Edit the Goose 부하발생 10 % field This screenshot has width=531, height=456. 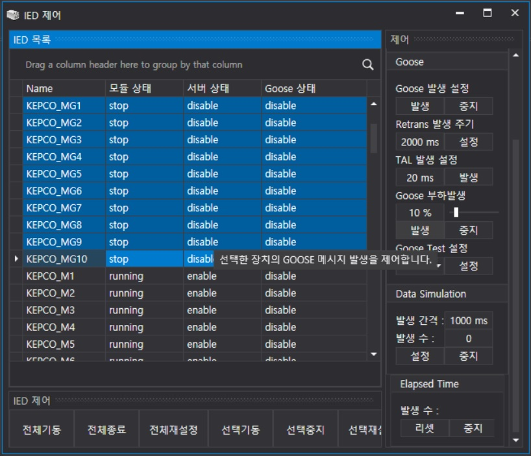pos(420,213)
